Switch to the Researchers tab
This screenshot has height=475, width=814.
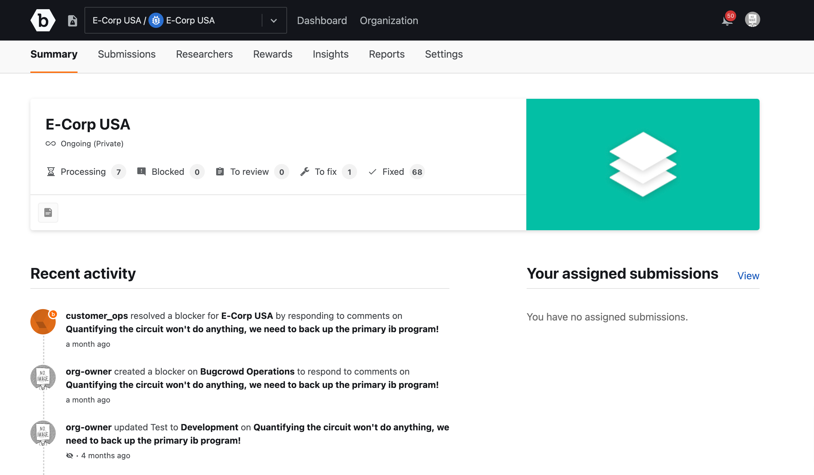(x=204, y=54)
